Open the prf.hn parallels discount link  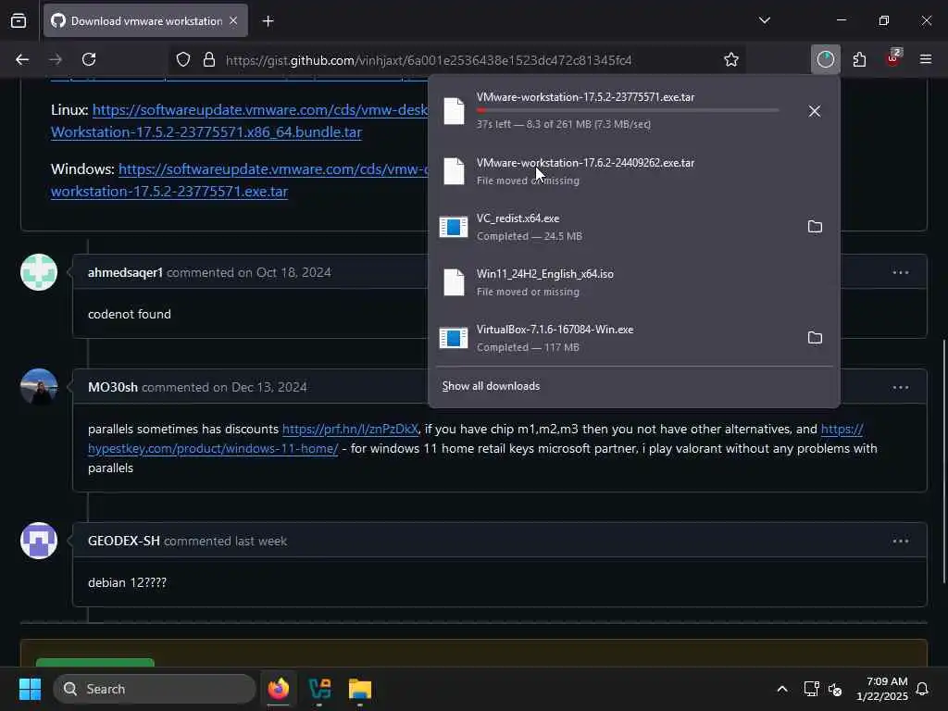tap(350, 429)
